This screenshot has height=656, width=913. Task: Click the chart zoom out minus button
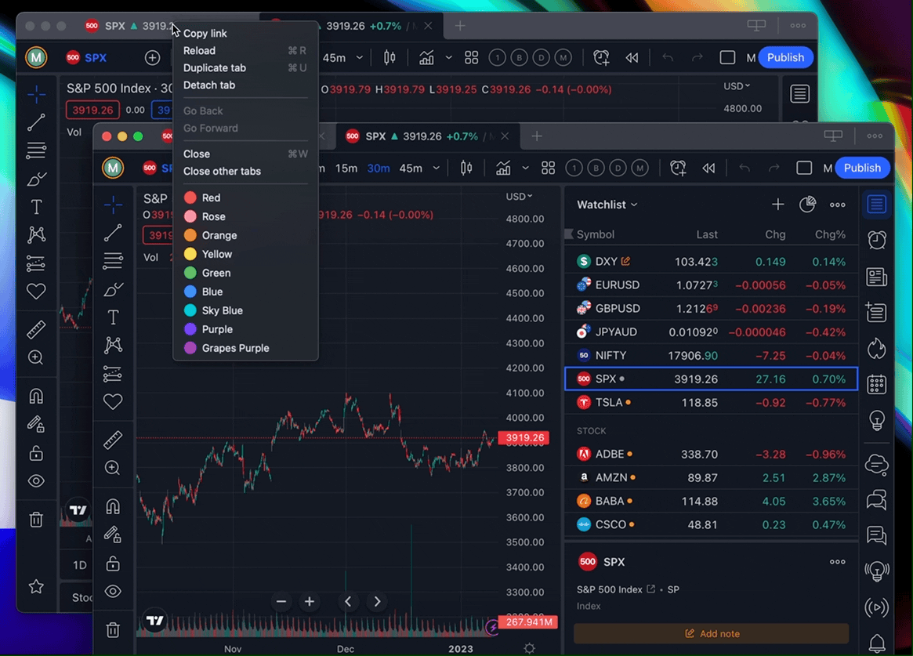(281, 601)
